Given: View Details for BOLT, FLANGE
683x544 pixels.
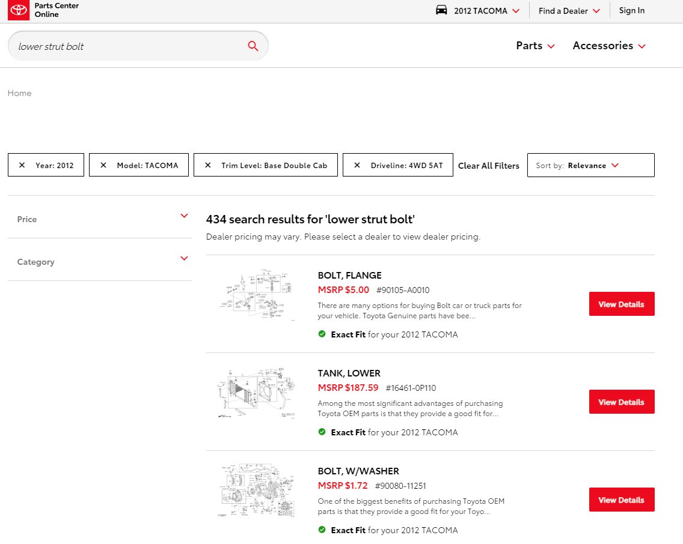Looking at the screenshot, I should (x=622, y=304).
